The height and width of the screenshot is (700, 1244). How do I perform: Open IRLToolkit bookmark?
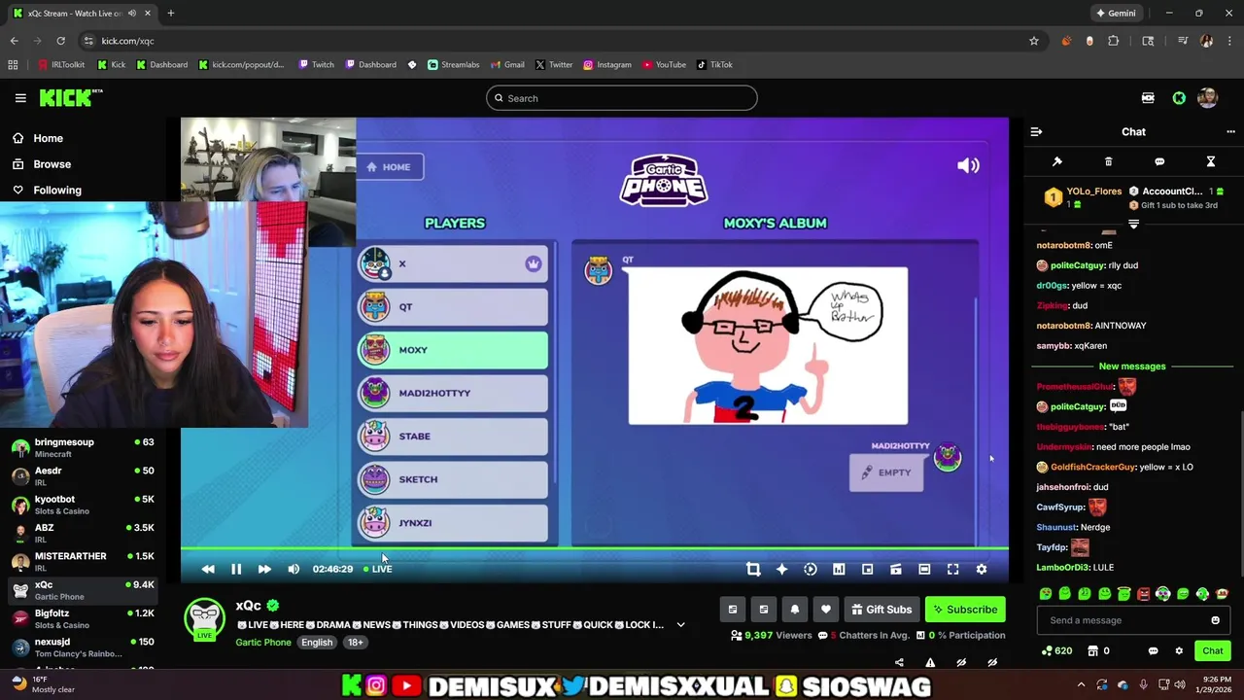[61, 65]
